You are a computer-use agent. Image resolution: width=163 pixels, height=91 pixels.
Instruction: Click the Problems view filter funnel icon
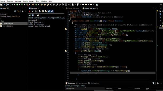(x=153, y=83)
